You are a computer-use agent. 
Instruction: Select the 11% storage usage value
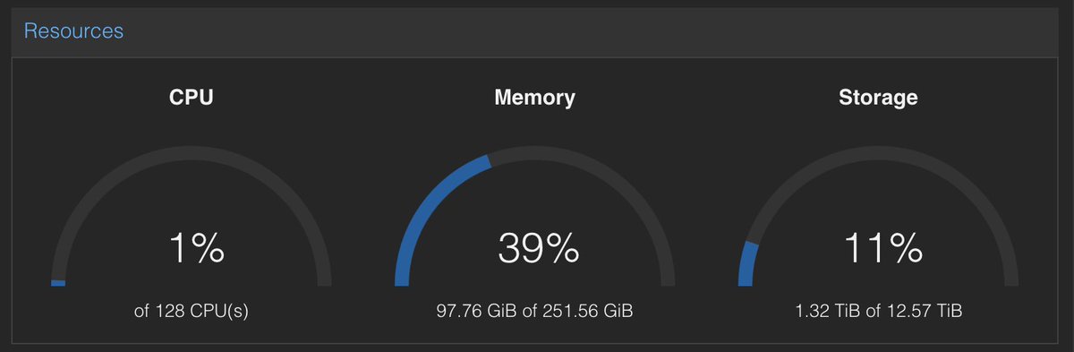(882, 248)
